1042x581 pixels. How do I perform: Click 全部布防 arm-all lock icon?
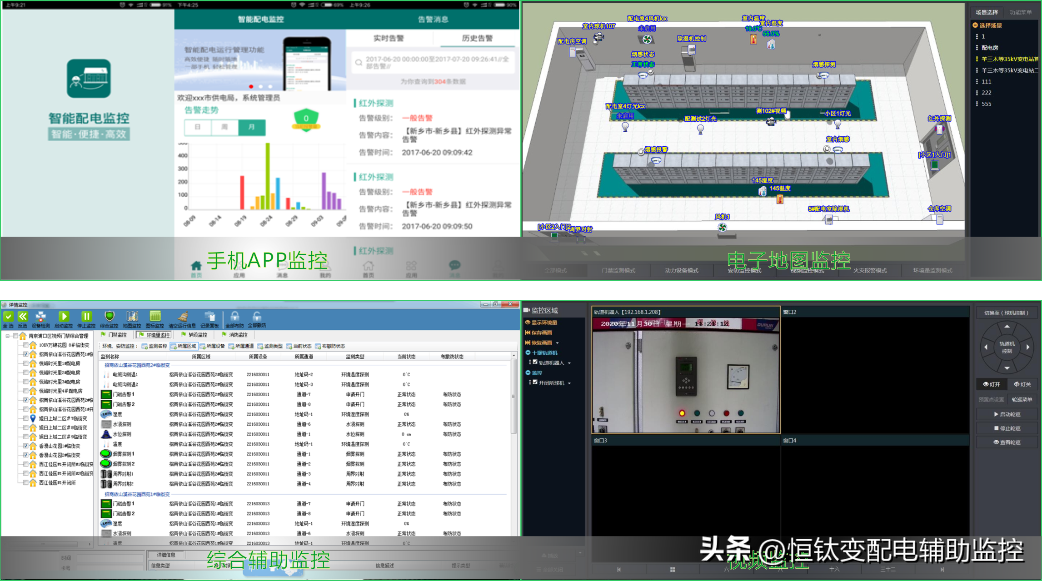pos(235,316)
